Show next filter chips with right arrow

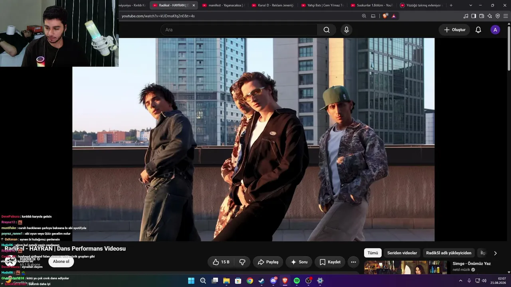pos(495,253)
